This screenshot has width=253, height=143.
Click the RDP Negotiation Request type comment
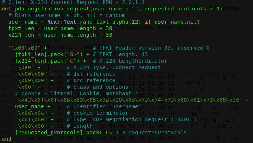131,119
